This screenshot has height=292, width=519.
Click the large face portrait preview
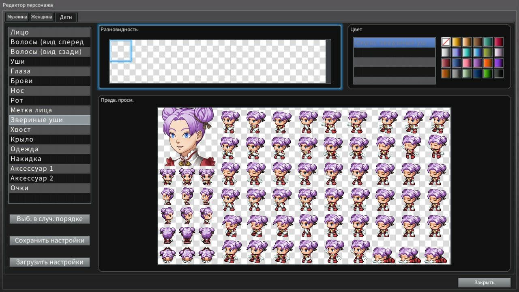(x=187, y=137)
